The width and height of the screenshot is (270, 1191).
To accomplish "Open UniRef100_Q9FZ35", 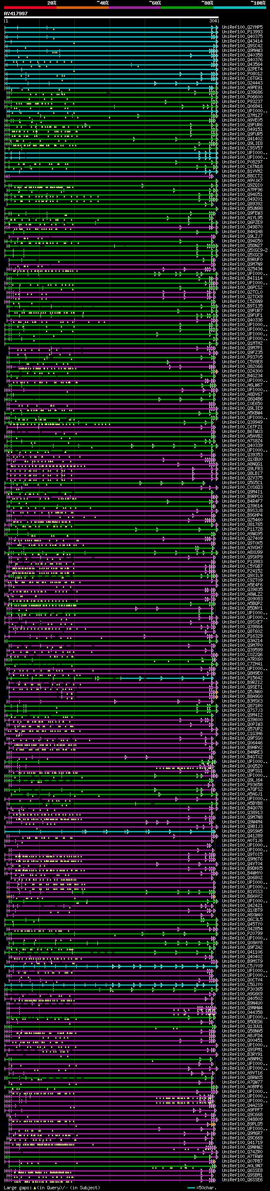I will coord(242,352).
